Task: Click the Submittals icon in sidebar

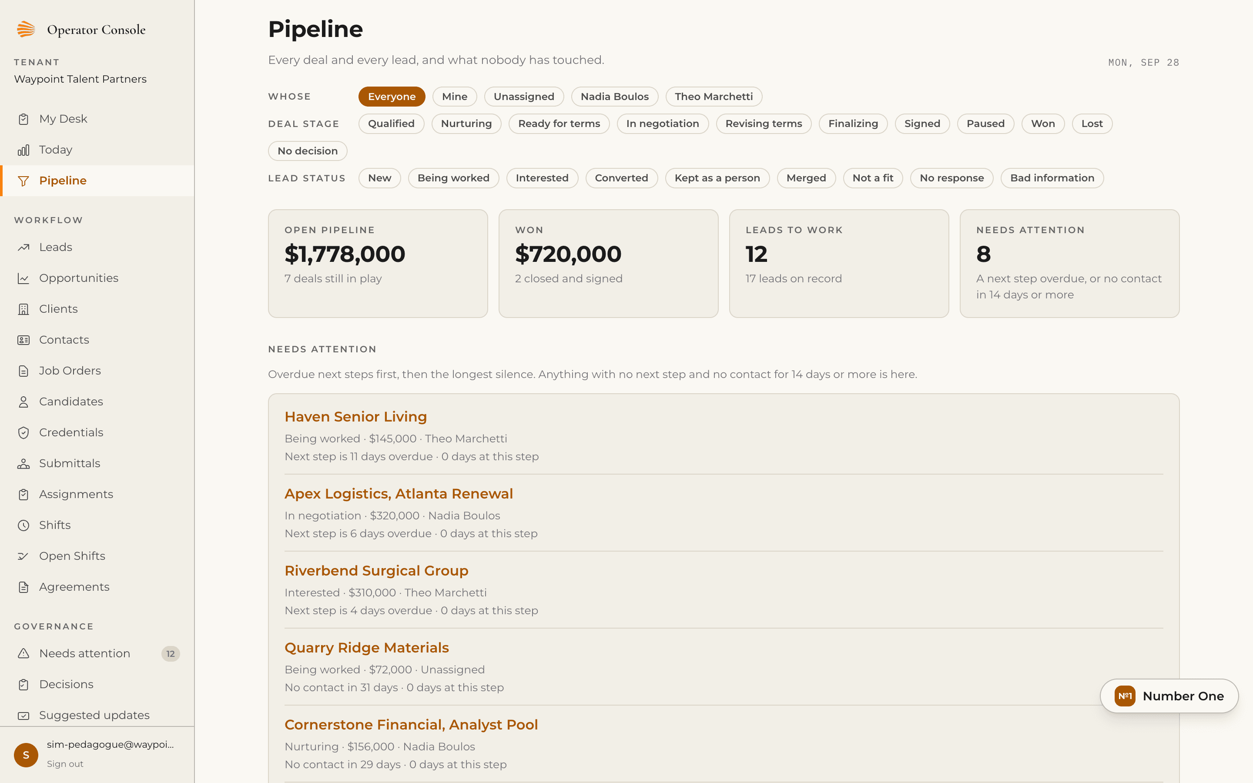Action: (x=23, y=463)
